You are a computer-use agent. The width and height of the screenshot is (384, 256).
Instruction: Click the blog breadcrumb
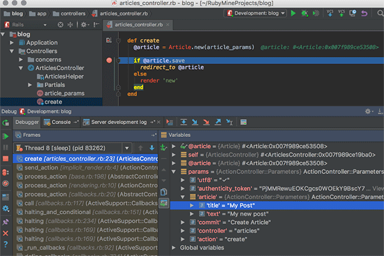pyautogui.click(x=13, y=13)
